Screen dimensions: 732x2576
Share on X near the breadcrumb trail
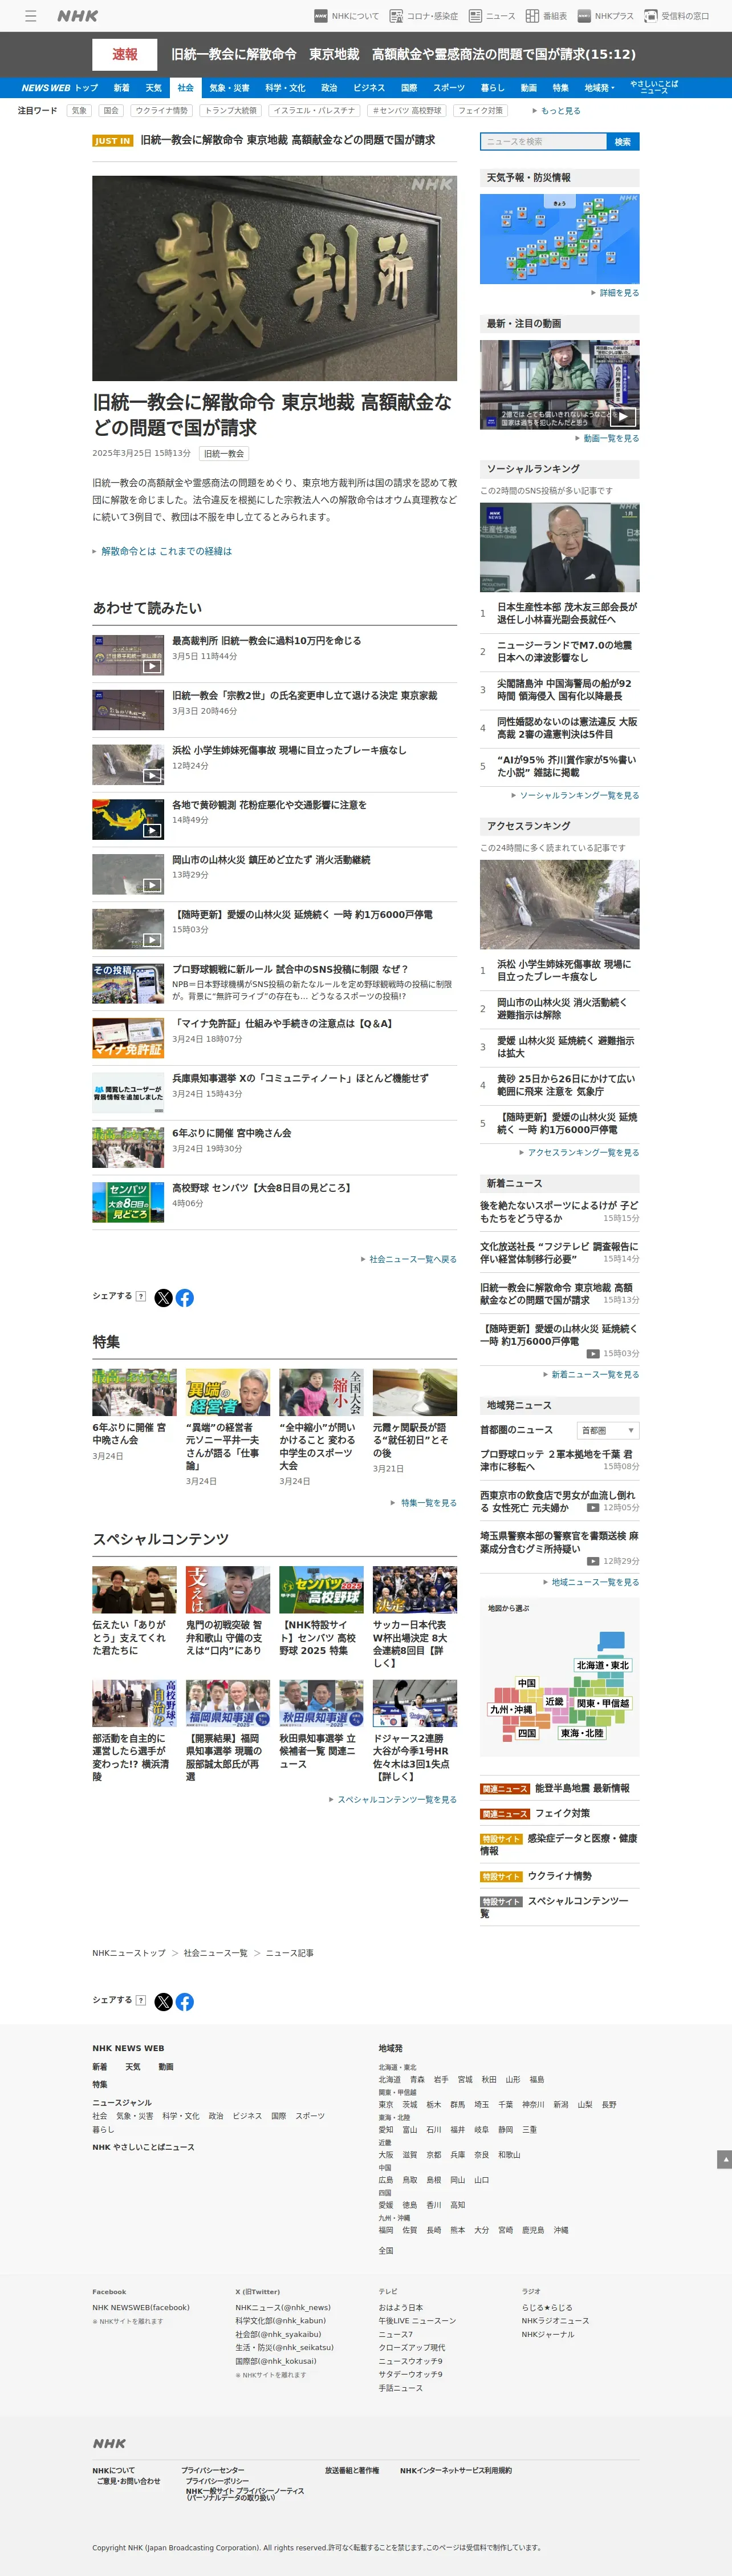164,2001
